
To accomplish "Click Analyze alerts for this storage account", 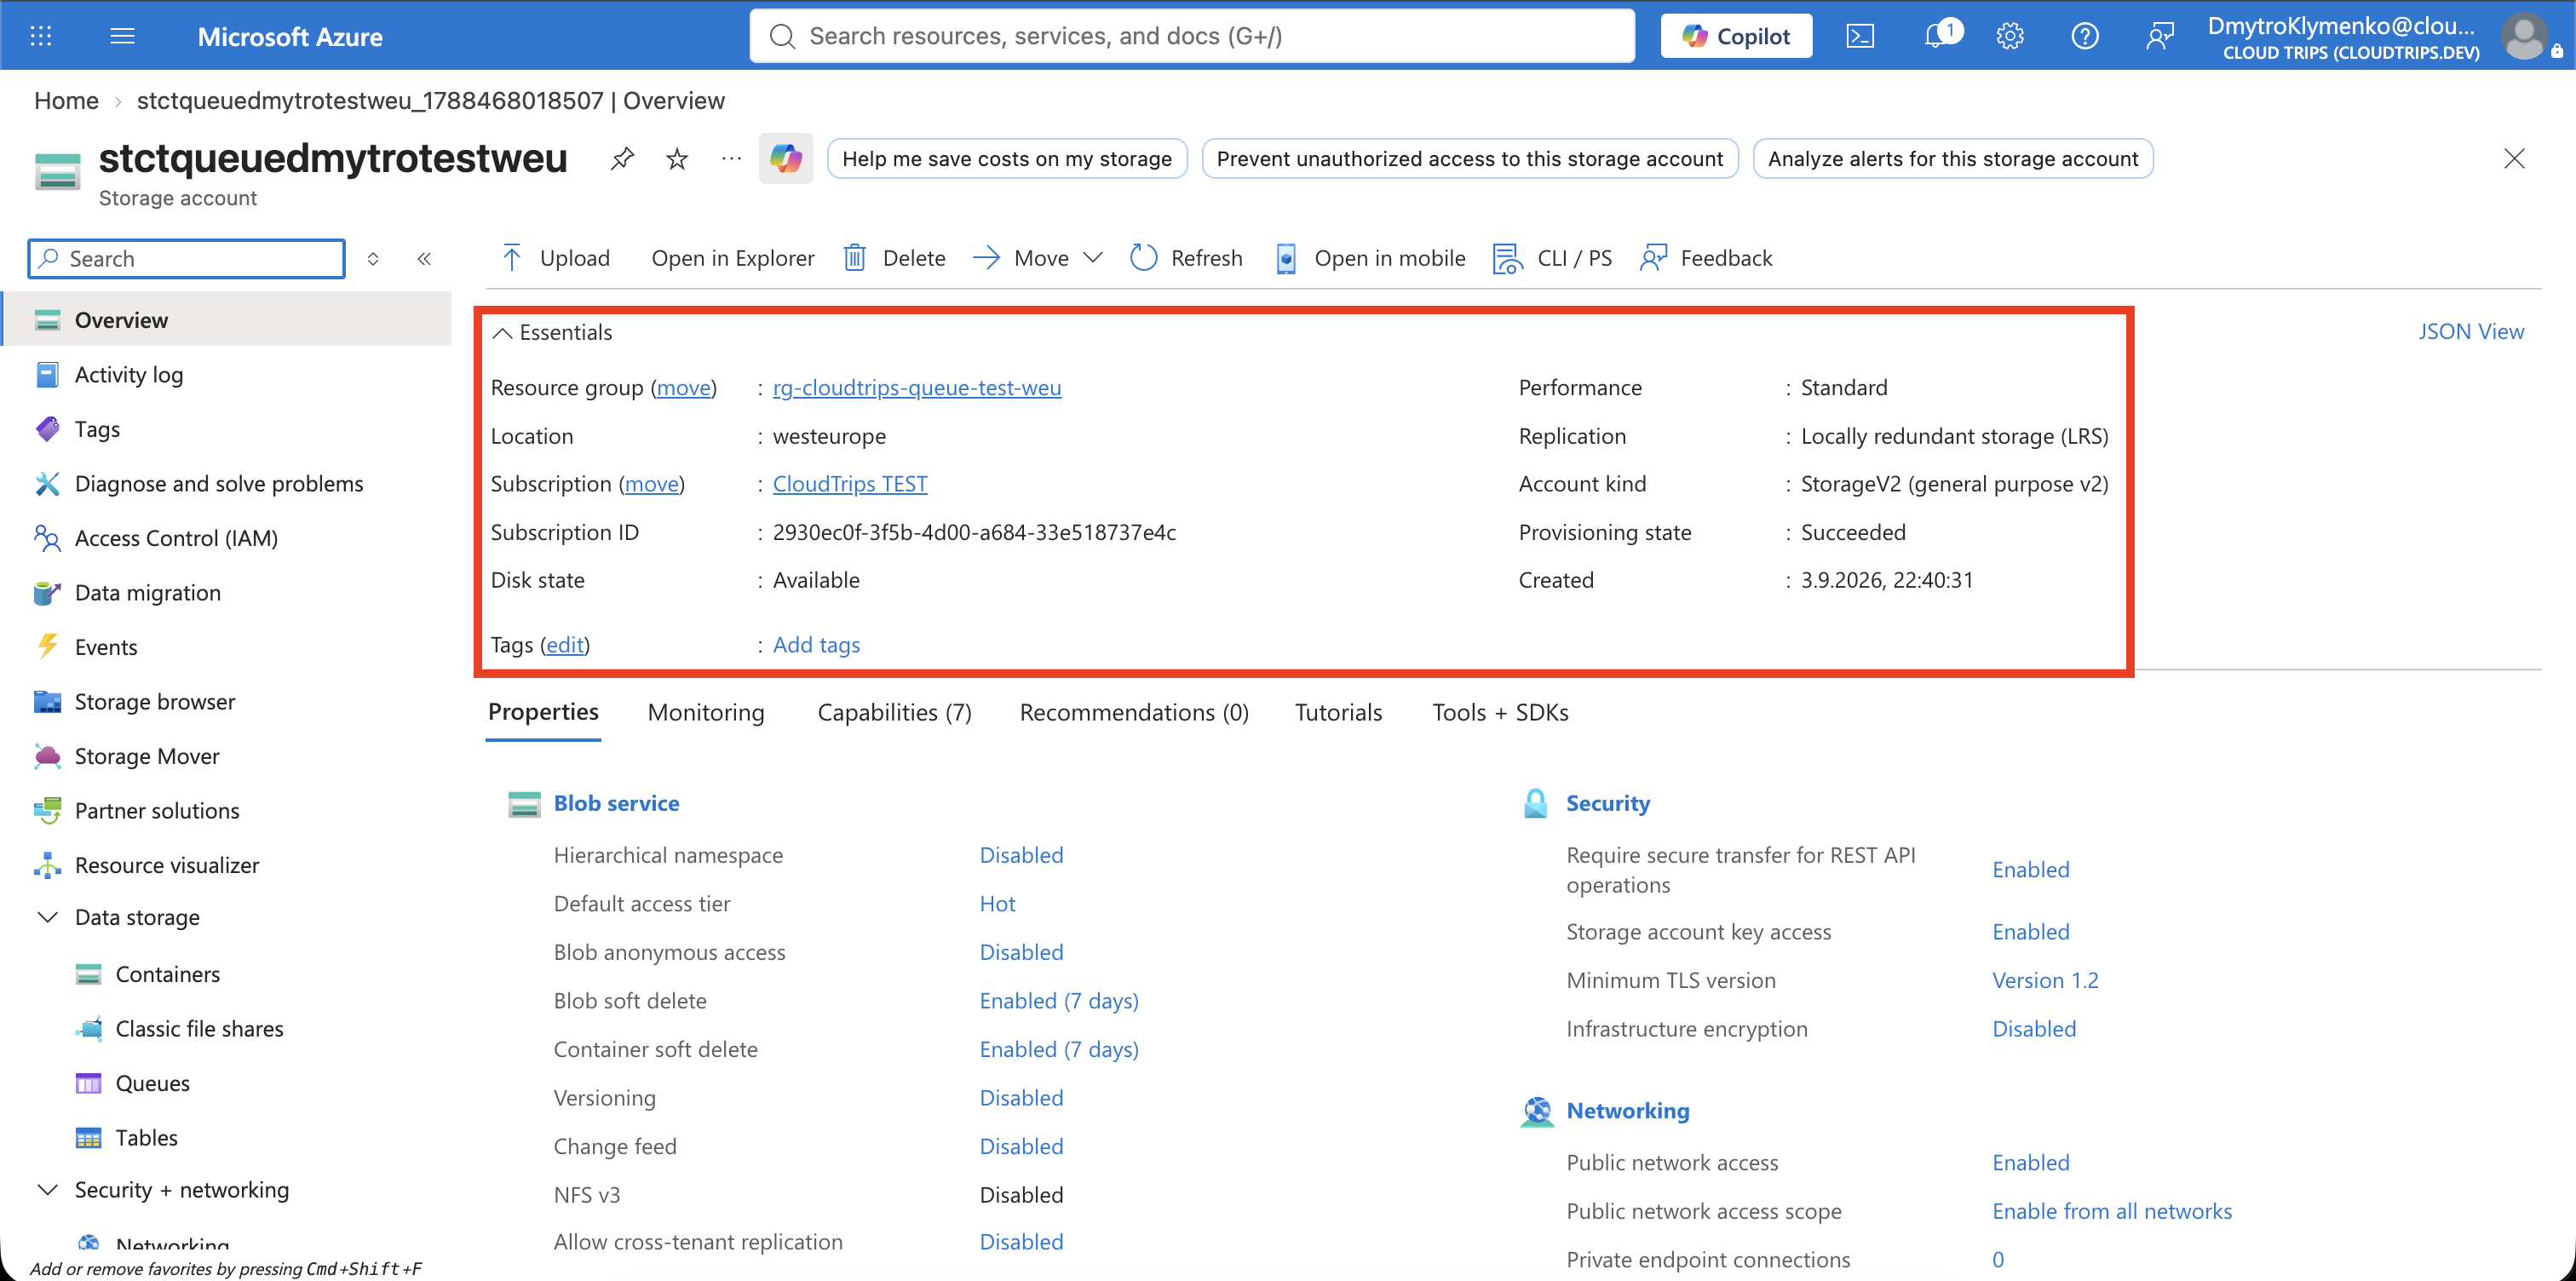I will (x=1953, y=159).
